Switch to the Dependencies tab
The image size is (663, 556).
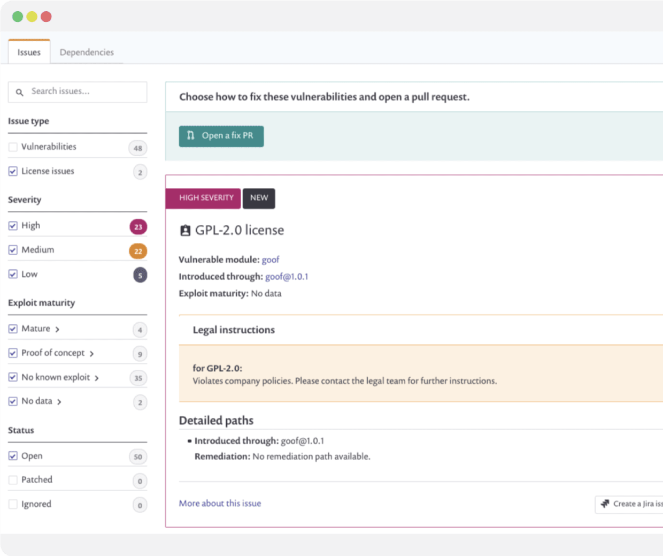[87, 52]
